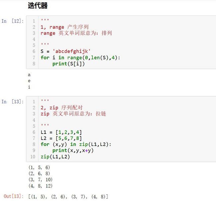
Task: Click the Out[13] output prompt
Action: coord(14,196)
